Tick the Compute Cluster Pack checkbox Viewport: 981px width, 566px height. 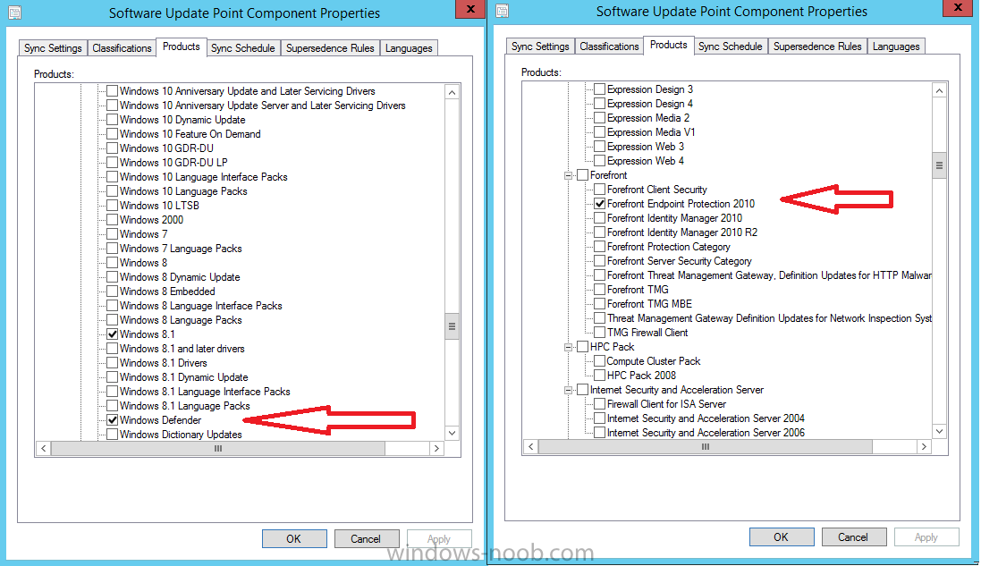[600, 361]
